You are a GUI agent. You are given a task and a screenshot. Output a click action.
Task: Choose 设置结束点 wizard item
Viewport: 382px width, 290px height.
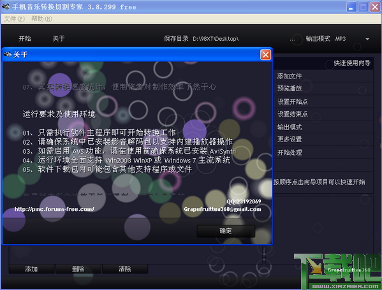(292, 113)
